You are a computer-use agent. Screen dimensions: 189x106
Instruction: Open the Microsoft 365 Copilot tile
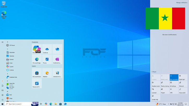coord(37,49)
